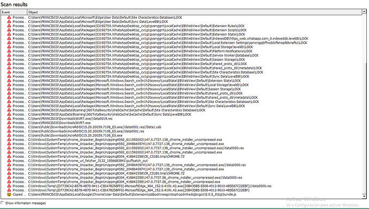Click warning icon for WhatsApp Service Worker Database row
The width and height of the screenshot is (369, 209).
[9, 55]
